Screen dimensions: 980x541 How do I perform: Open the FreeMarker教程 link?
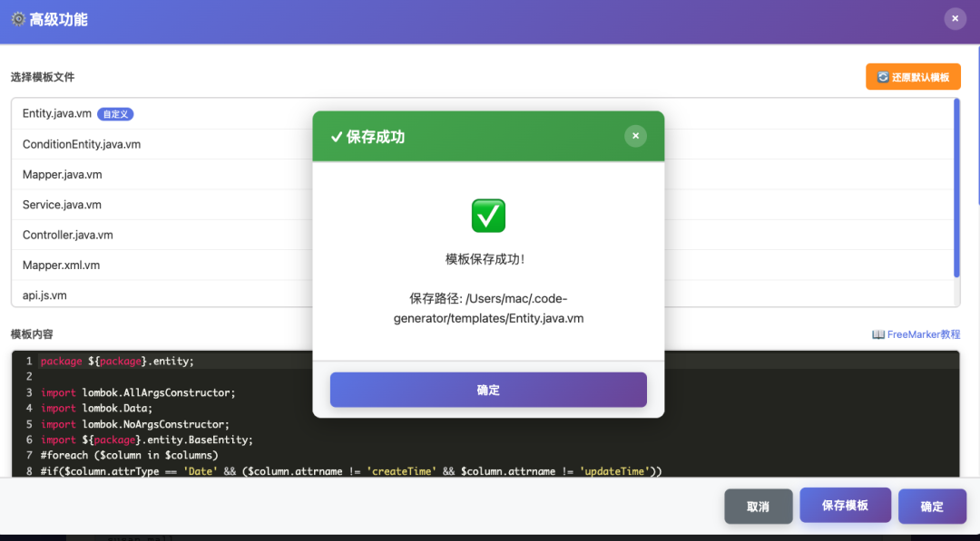[x=922, y=334]
